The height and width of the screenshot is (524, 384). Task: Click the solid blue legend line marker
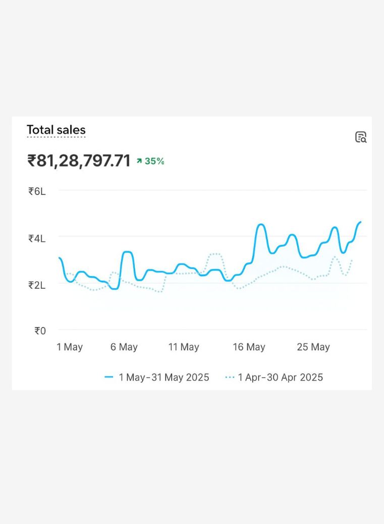109,377
